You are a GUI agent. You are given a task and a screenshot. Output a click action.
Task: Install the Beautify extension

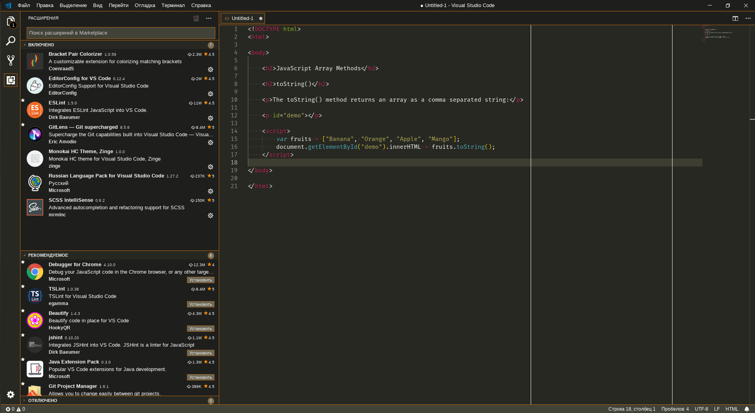click(x=200, y=329)
